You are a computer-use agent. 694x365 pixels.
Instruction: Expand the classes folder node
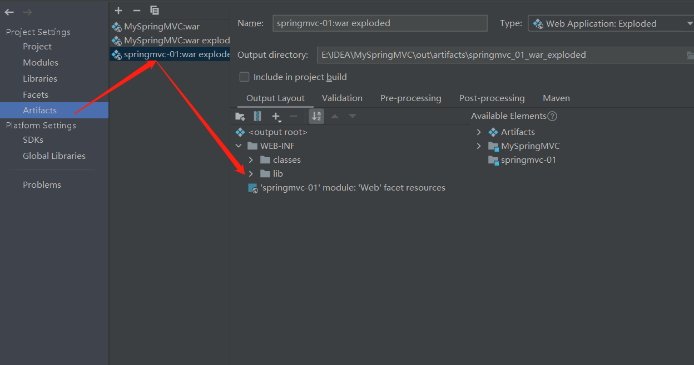tap(251, 160)
